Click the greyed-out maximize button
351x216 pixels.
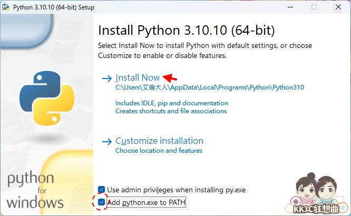(x=314, y=7)
